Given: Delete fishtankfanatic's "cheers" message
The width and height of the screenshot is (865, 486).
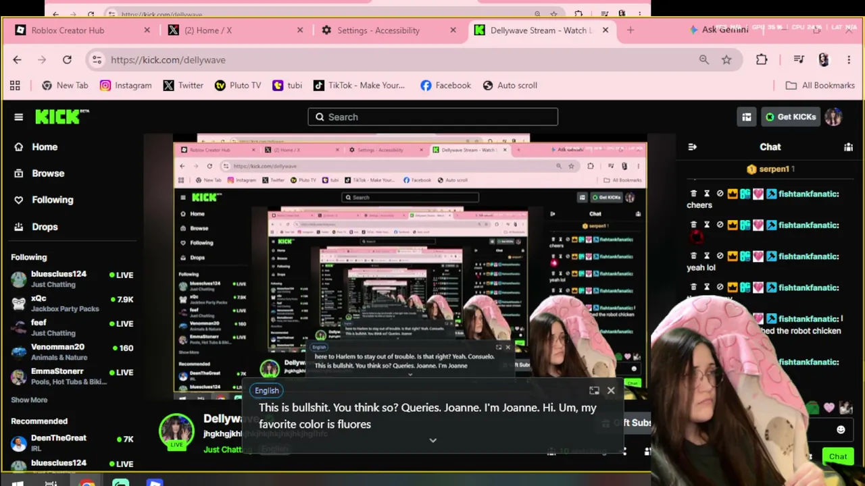Looking at the screenshot, I should [693, 194].
